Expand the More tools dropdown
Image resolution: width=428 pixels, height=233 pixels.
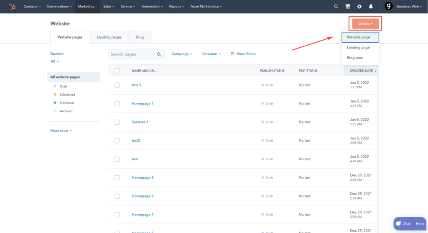[61, 131]
